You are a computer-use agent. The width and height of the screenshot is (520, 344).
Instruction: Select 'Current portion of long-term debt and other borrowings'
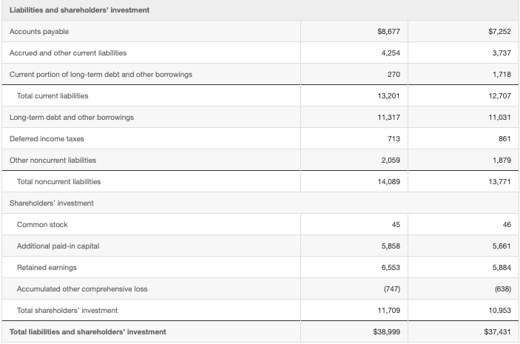point(101,74)
